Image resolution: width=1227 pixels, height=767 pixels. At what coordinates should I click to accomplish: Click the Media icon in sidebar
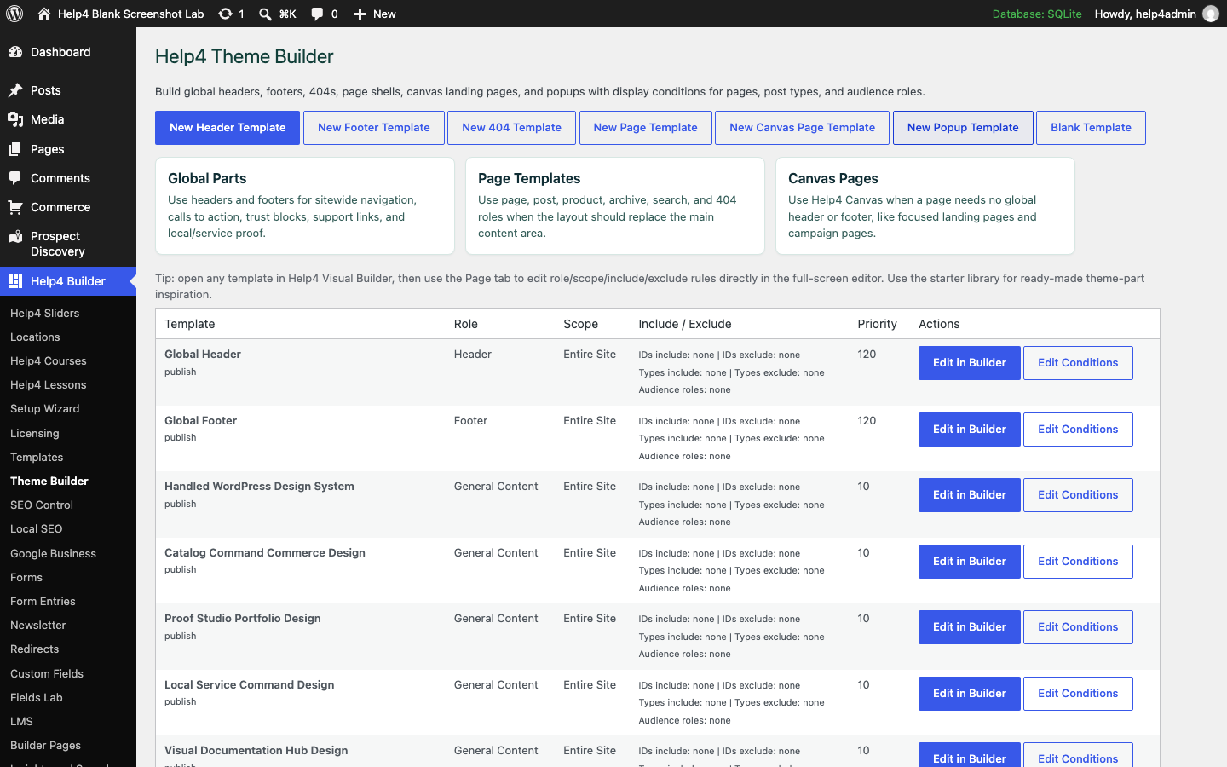[15, 119]
